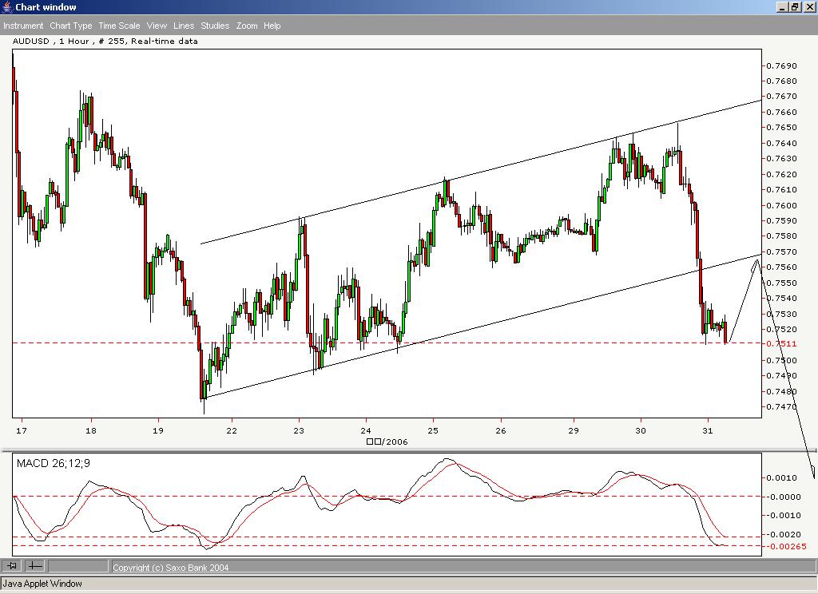
Task: Open the Zoom menu
Action: coord(247,26)
